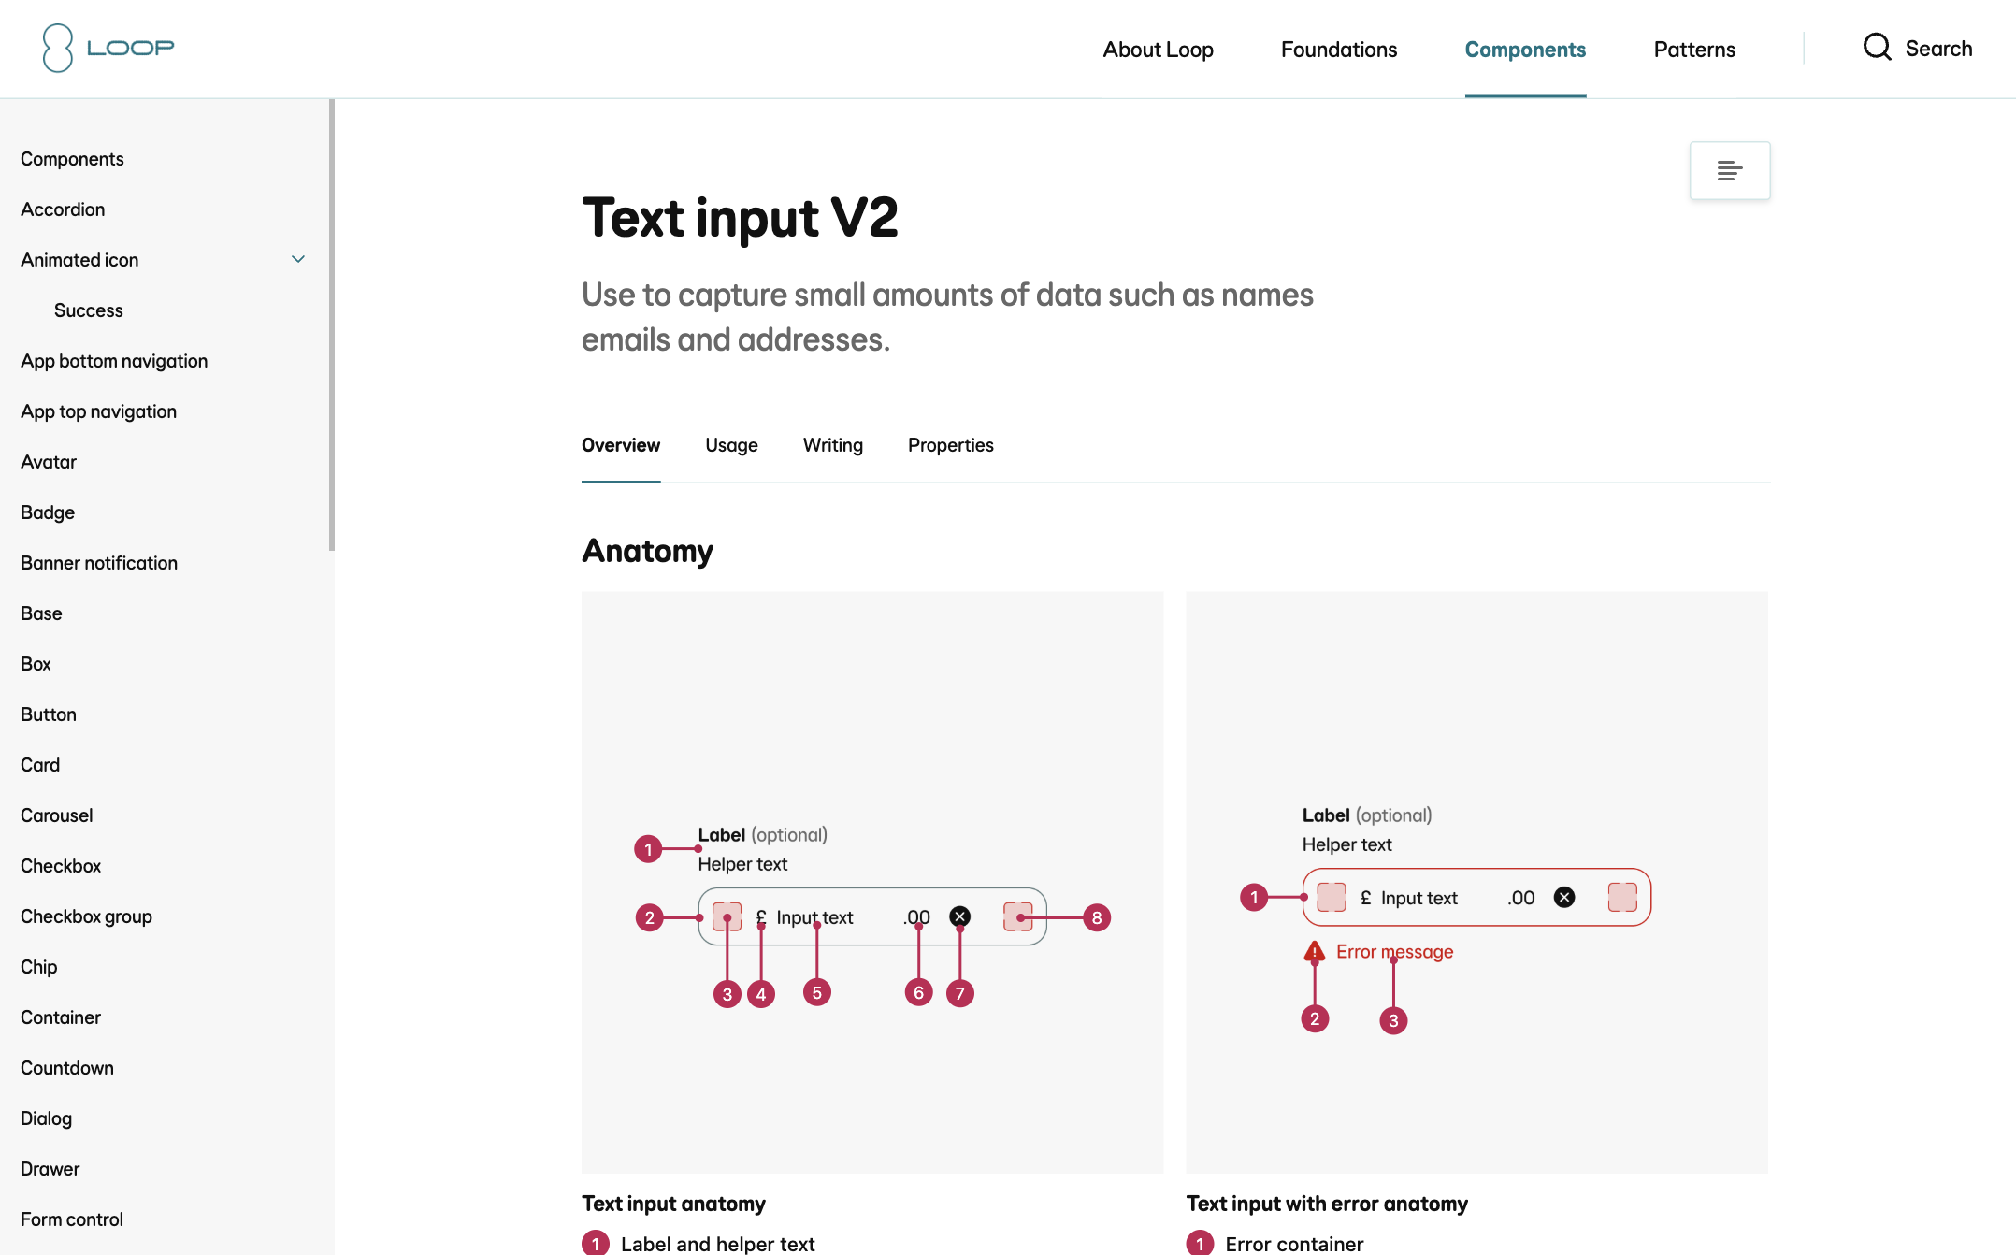Open the table of contents button
The image size is (2016, 1255).
pos(1729,170)
